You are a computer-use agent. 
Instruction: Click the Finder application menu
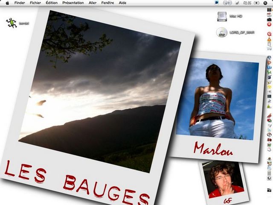(x=20, y=3)
